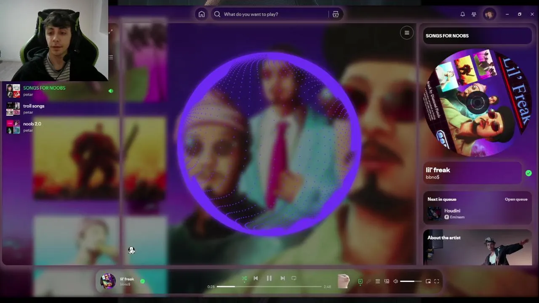Adjust the volume slider
Image resolution: width=539 pixels, height=303 pixels.
tap(411, 281)
